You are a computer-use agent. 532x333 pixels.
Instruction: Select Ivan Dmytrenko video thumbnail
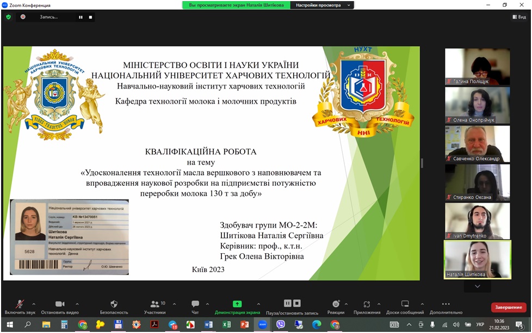[478, 221]
